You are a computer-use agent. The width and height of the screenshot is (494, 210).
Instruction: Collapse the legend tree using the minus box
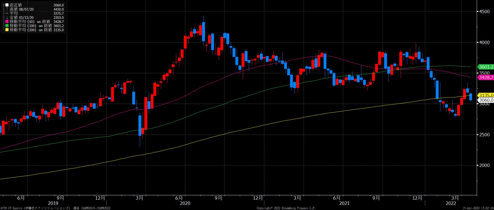pos(3,5)
